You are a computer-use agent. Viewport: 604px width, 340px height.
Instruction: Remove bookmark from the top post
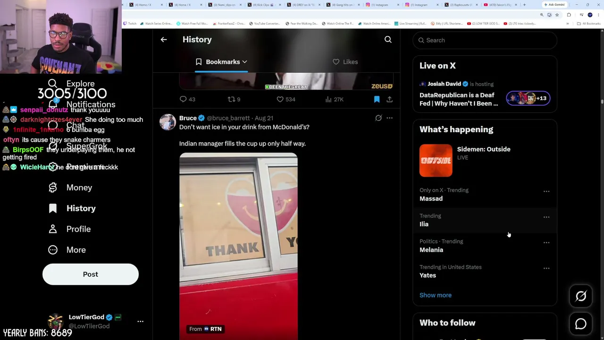coord(377,99)
